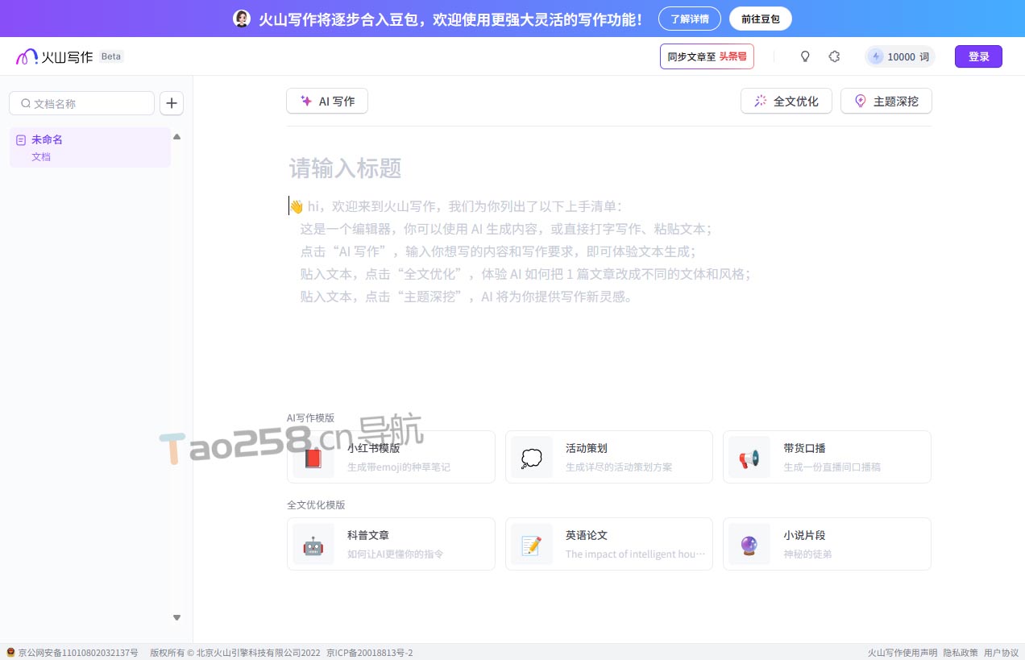Image resolution: width=1025 pixels, height=660 pixels.
Task: Open the 主题深挖 tool
Action: coord(886,102)
